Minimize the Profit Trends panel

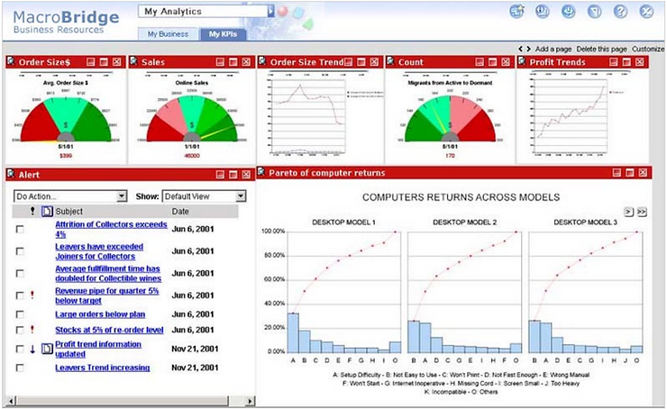[x=614, y=62]
